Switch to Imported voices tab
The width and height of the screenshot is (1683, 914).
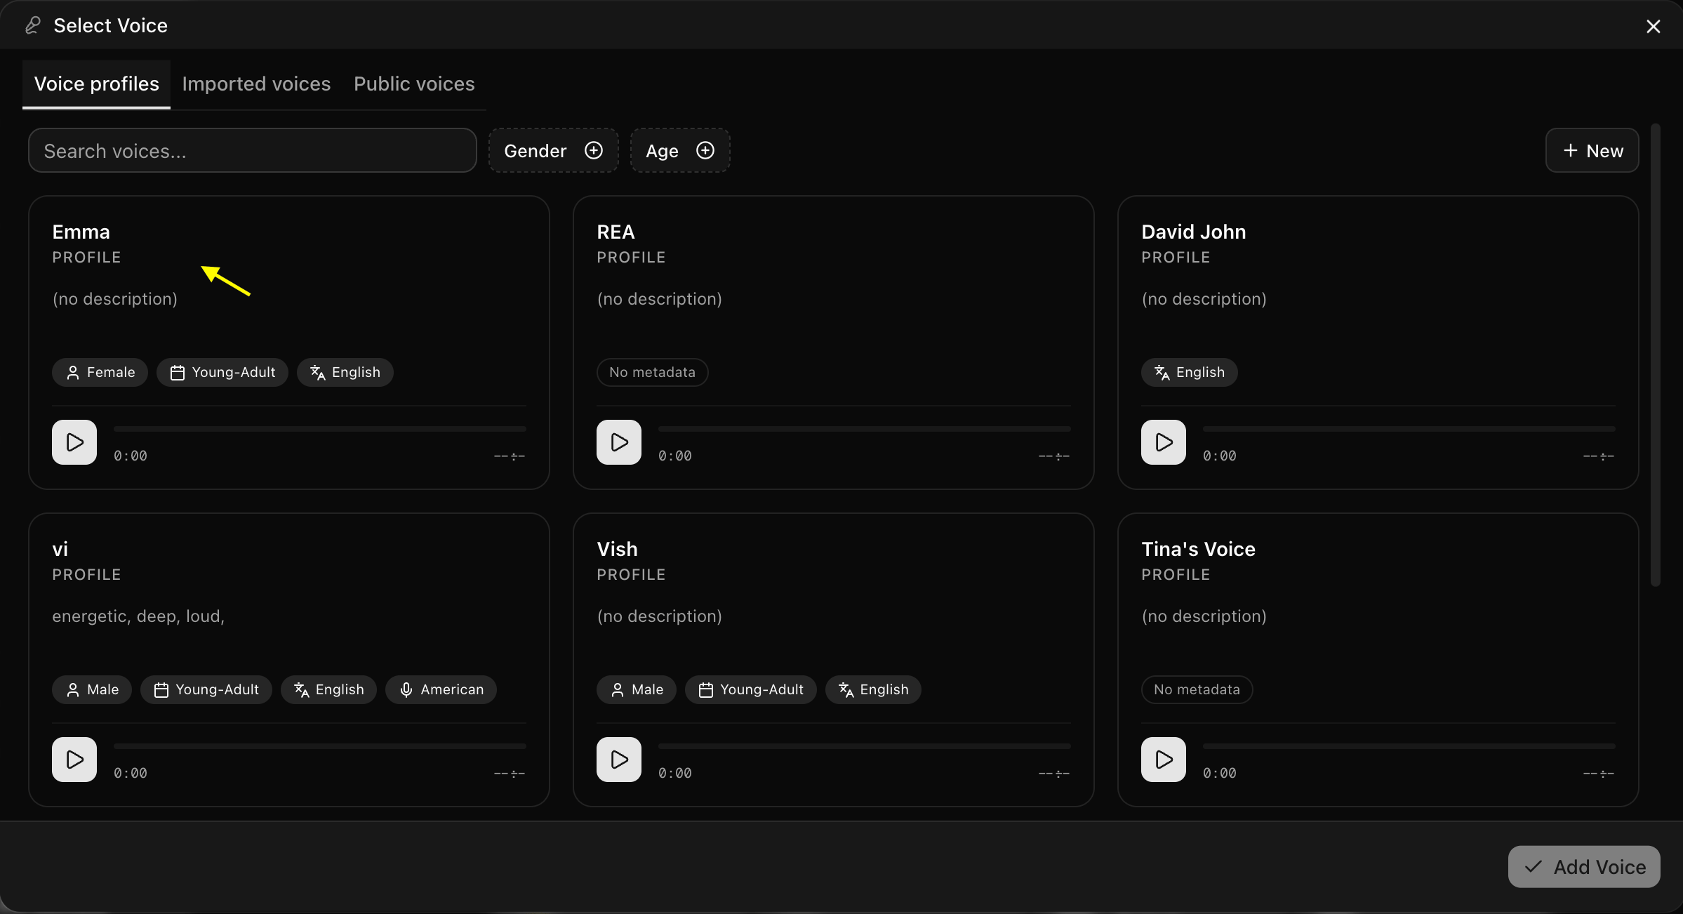[256, 84]
